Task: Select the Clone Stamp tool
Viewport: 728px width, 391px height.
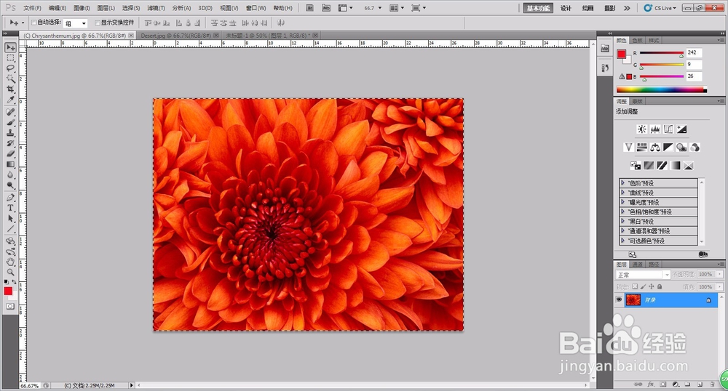Action: pos(10,133)
